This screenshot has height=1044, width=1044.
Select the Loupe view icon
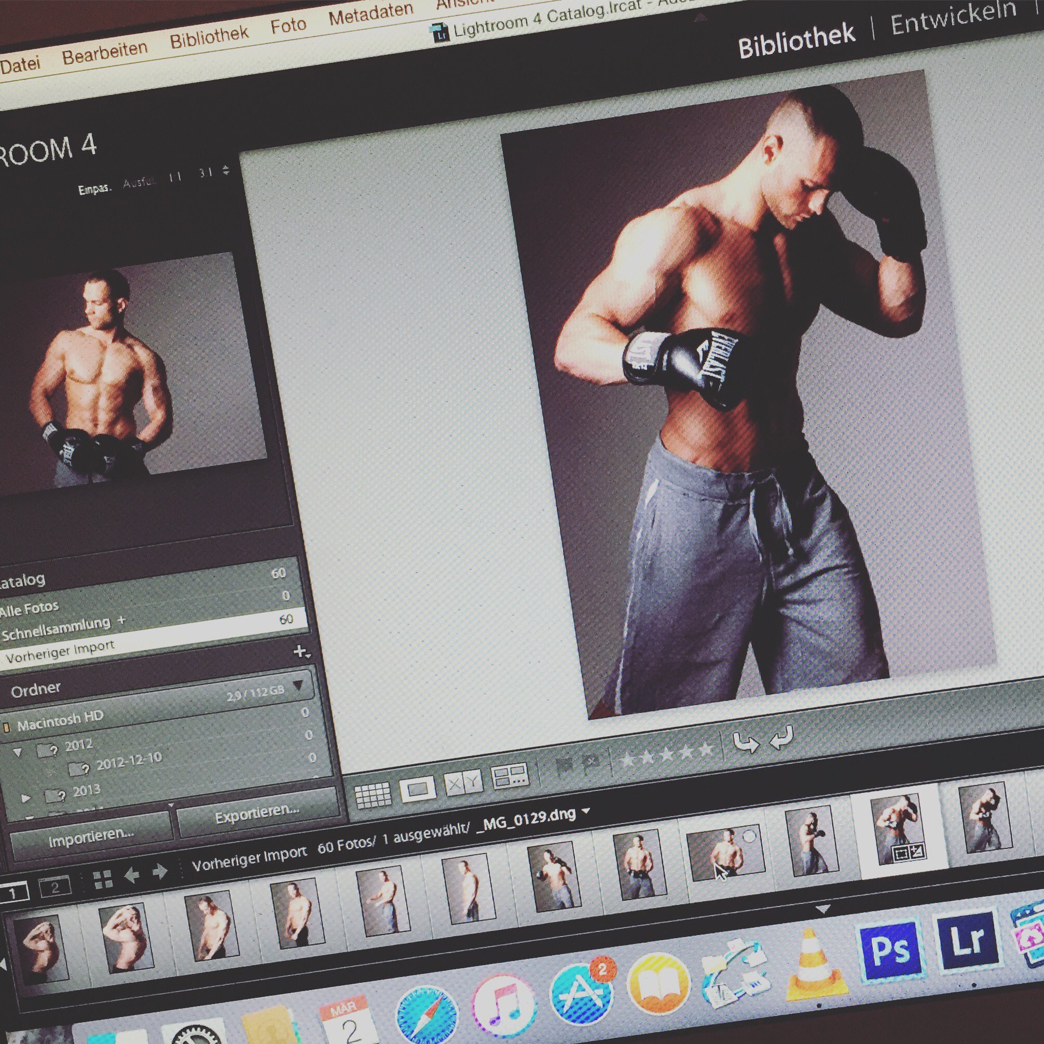pyautogui.click(x=418, y=789)
